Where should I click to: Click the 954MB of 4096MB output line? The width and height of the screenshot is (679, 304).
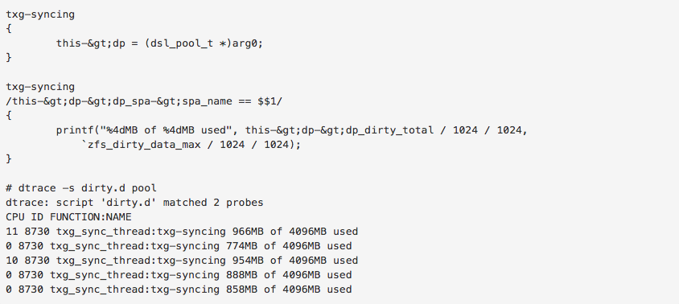(182, 261)
